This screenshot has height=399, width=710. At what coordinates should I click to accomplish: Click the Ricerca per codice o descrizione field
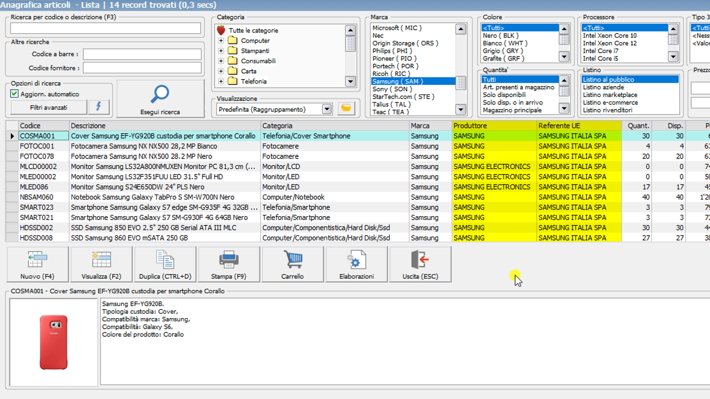tap(105, 28)
